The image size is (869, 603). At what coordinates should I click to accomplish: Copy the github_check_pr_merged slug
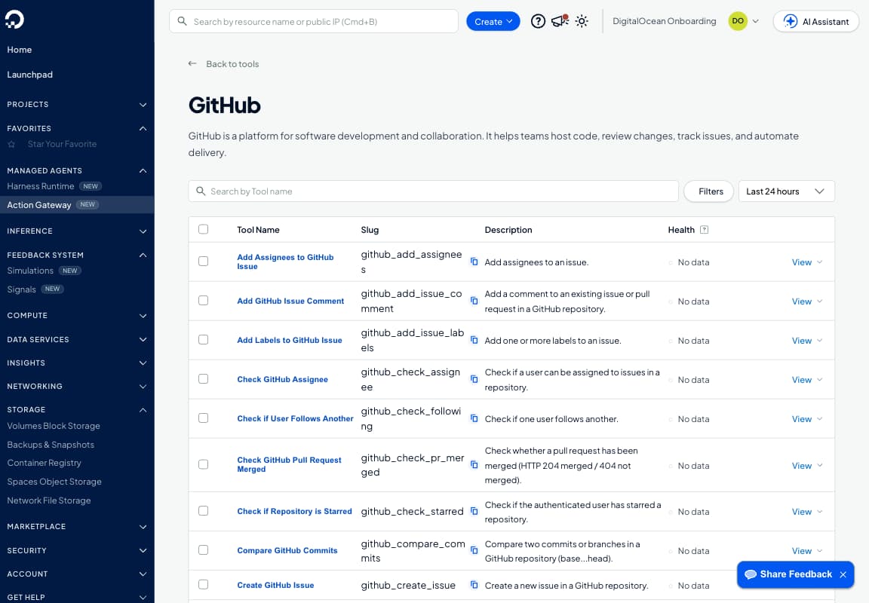coord(474,465)
